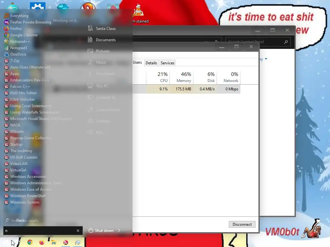Open the Apps folder

click(12, 74)
